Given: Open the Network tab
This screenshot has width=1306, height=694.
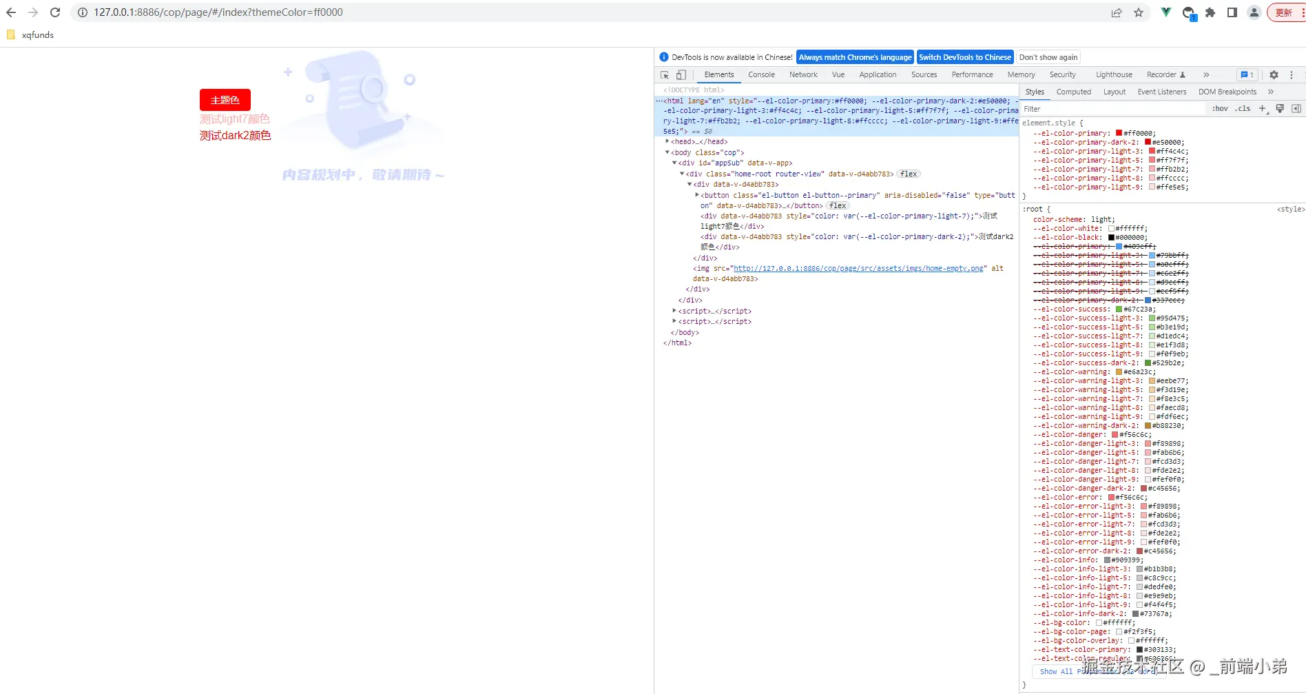Looking at the screenshot, I should 803,75.
